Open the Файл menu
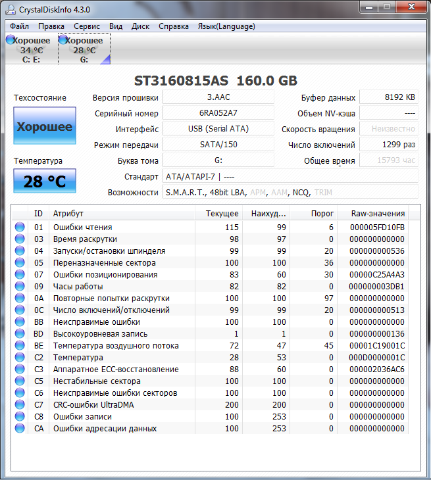The height and width of the screenshot is (480, 431). tap(19, 26)
